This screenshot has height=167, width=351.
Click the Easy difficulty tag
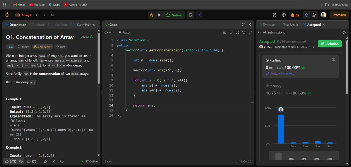coord(10,47)
